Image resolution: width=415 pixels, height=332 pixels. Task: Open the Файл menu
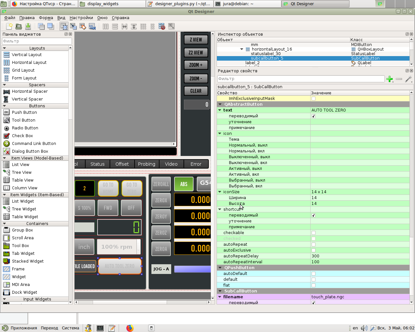(x=10, y=18)
